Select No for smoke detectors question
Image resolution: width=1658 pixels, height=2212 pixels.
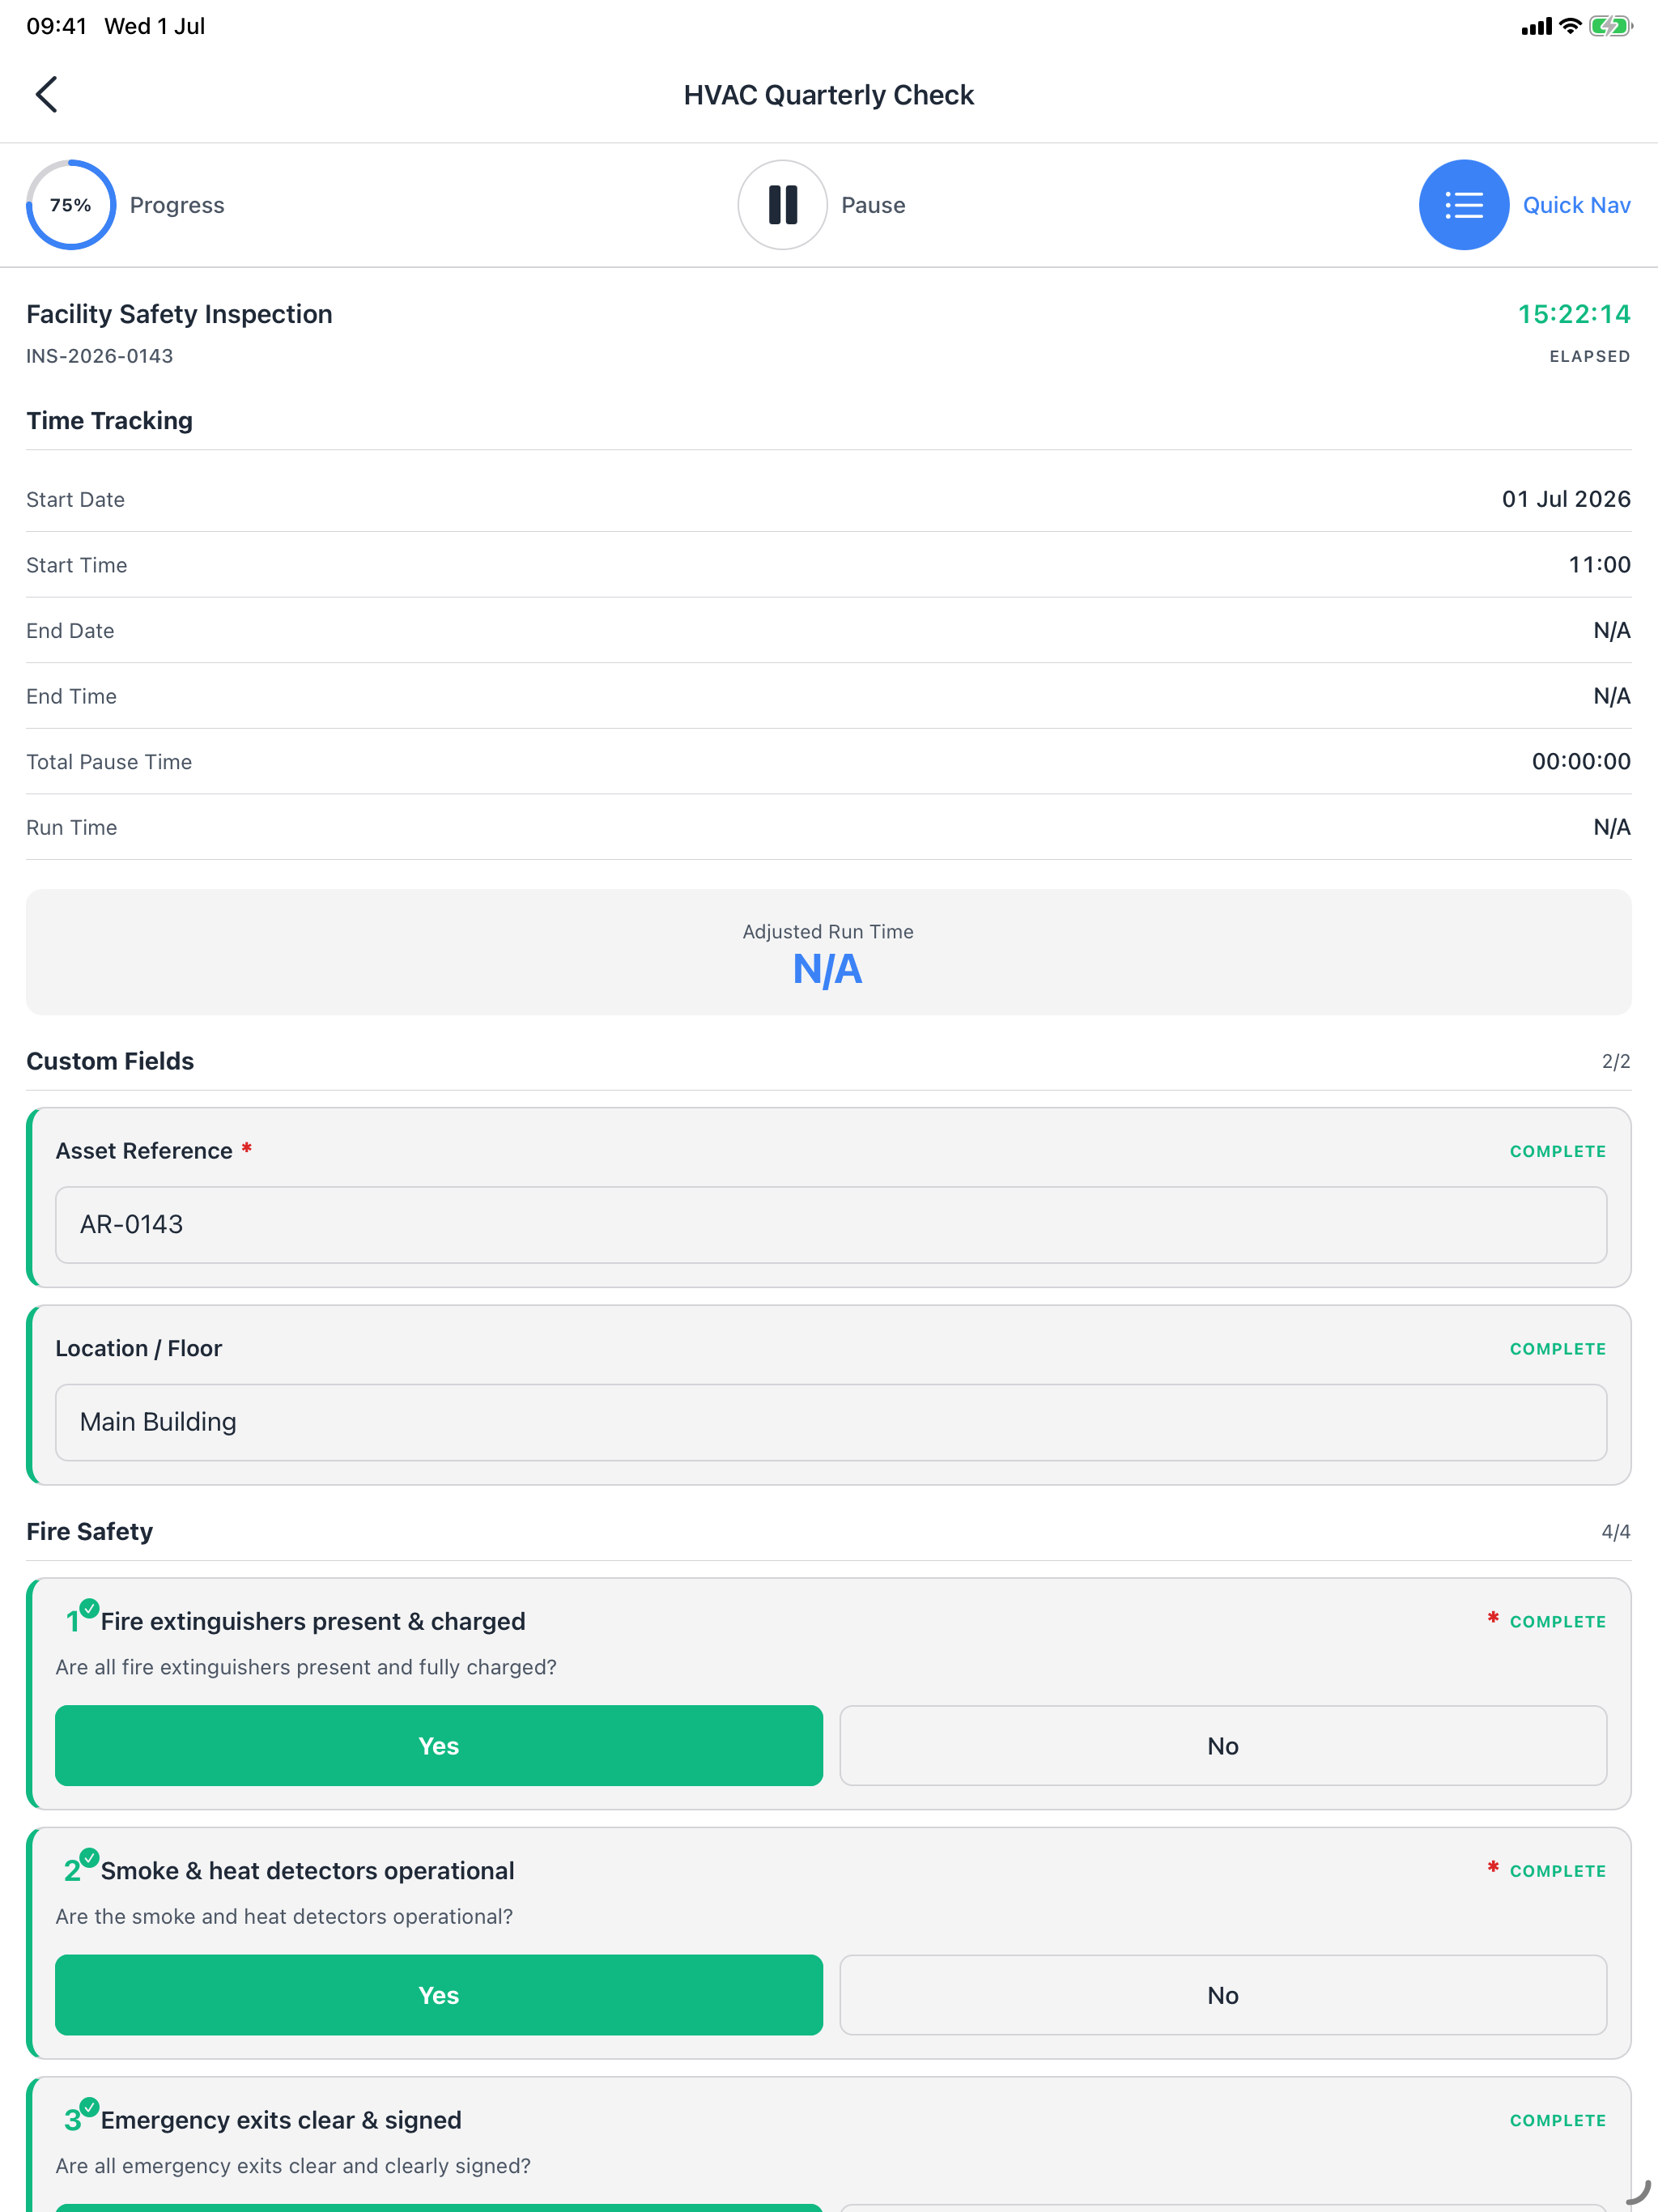[1223, 1994]
